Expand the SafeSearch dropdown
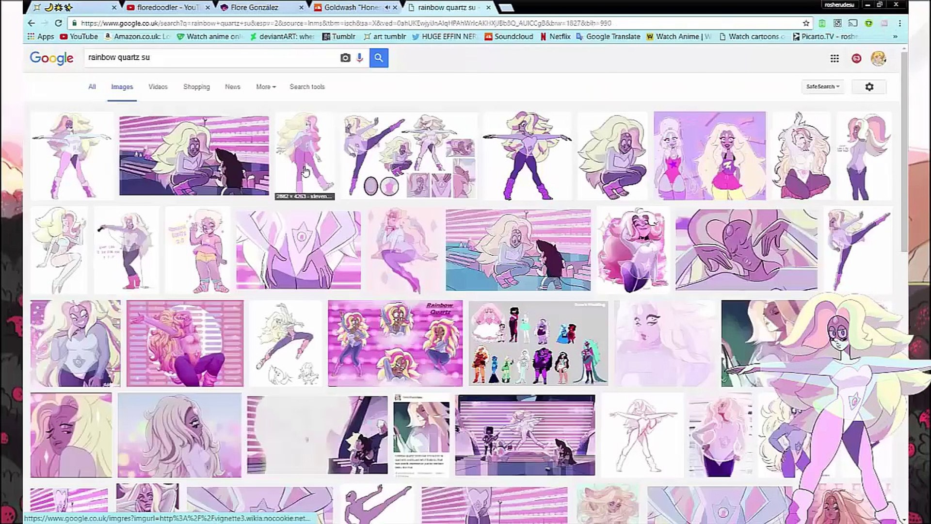 click(822, 87)
